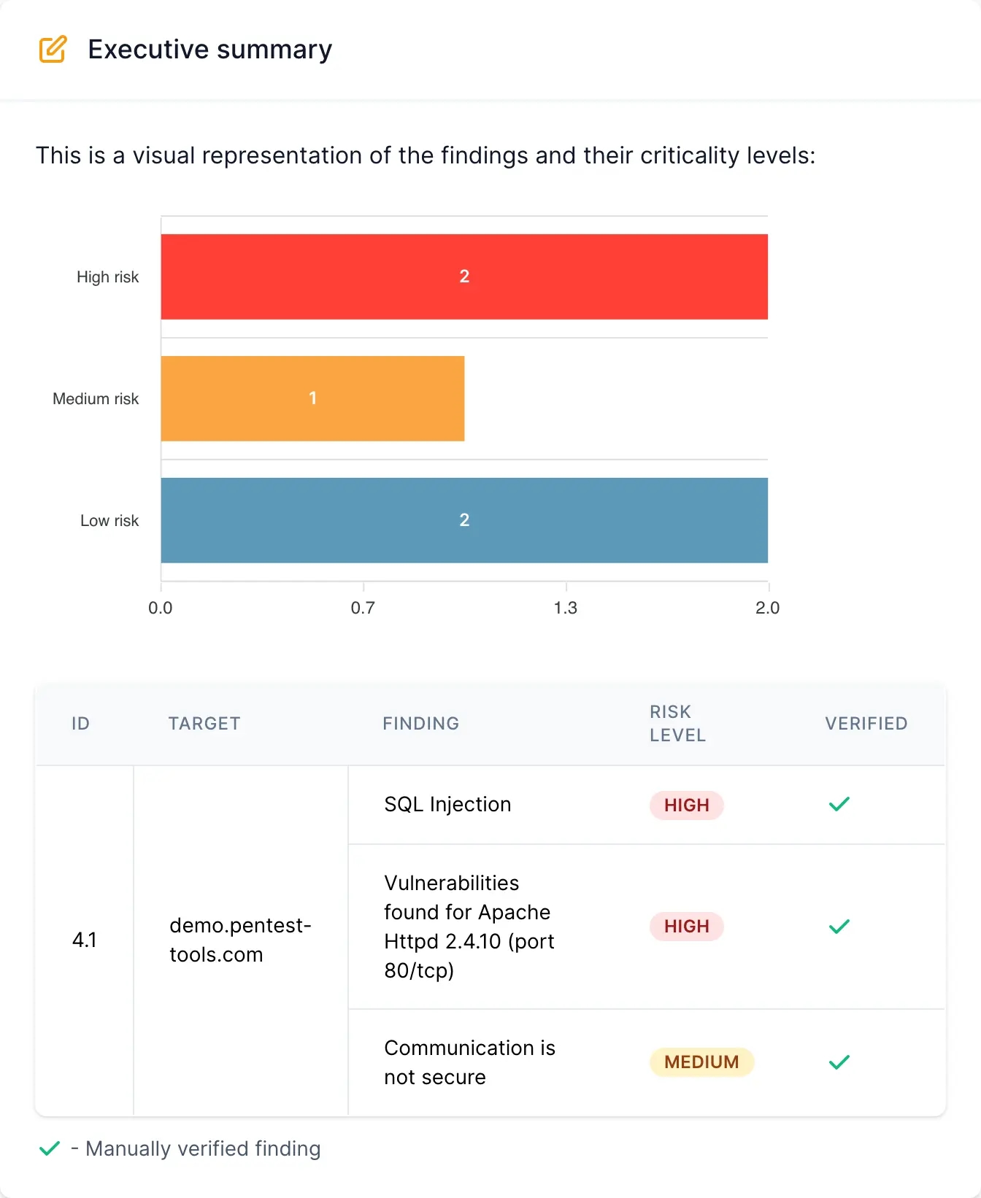The width and height of the screenshot is (981, 1198).
Task: Click the orange Medium risk bar
Action: click(312, 398)
